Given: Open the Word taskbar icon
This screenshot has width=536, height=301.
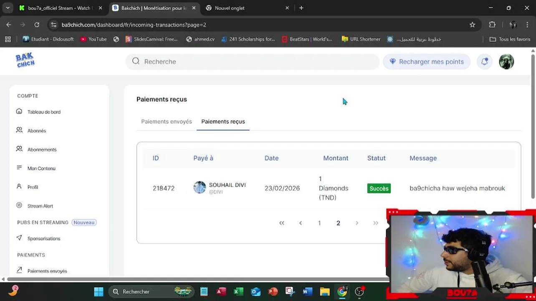Looking at the screenshot, I should pos(308,291).
